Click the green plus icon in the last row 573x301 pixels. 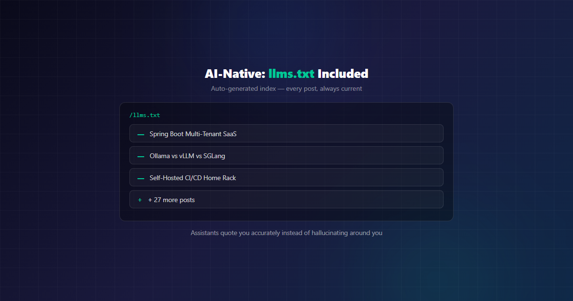click(140, 200)
